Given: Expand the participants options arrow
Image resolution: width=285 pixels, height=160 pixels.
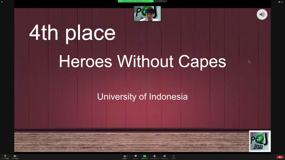Looking at the screenshot, I should [130, 156].
